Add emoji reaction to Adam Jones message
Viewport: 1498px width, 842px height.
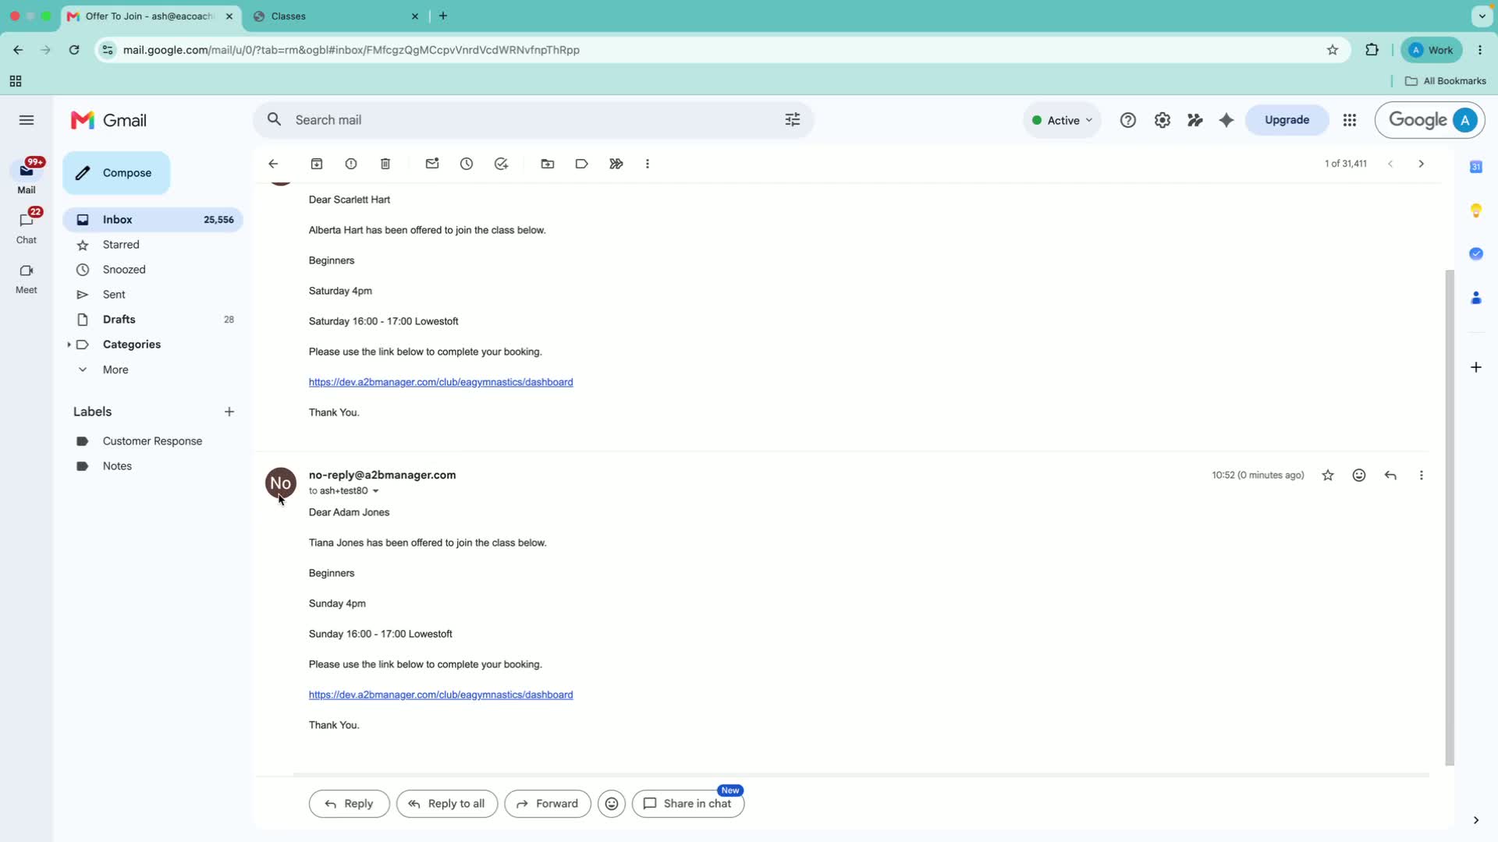click(x=1359, y=476)
